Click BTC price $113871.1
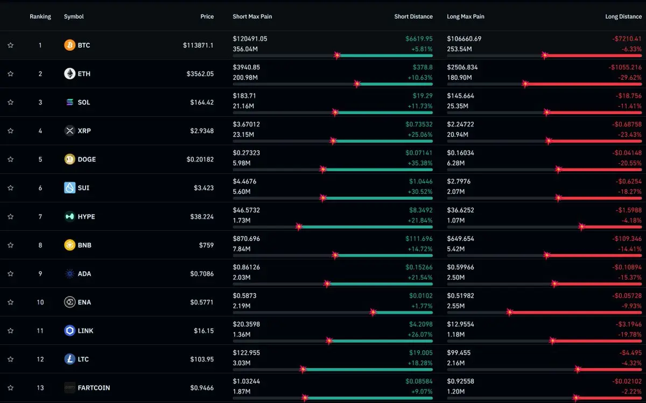Screen dimensions: 646x403 198,45
